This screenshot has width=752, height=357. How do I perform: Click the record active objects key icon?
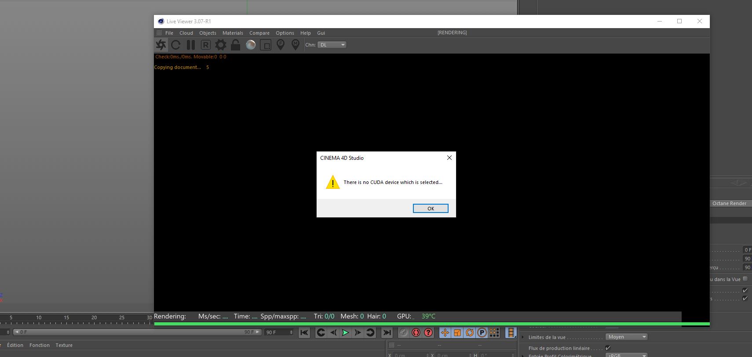click(x=404, y=333)
